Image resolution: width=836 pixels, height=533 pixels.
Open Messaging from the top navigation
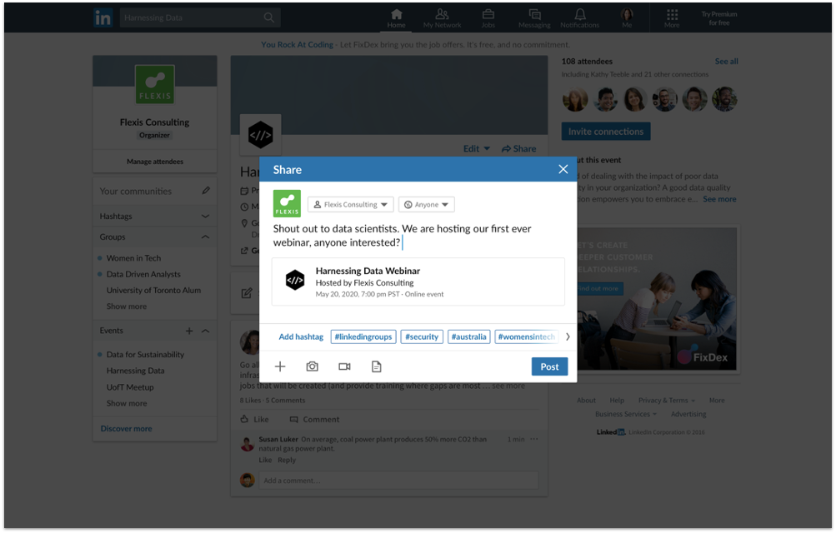[534, 17]
